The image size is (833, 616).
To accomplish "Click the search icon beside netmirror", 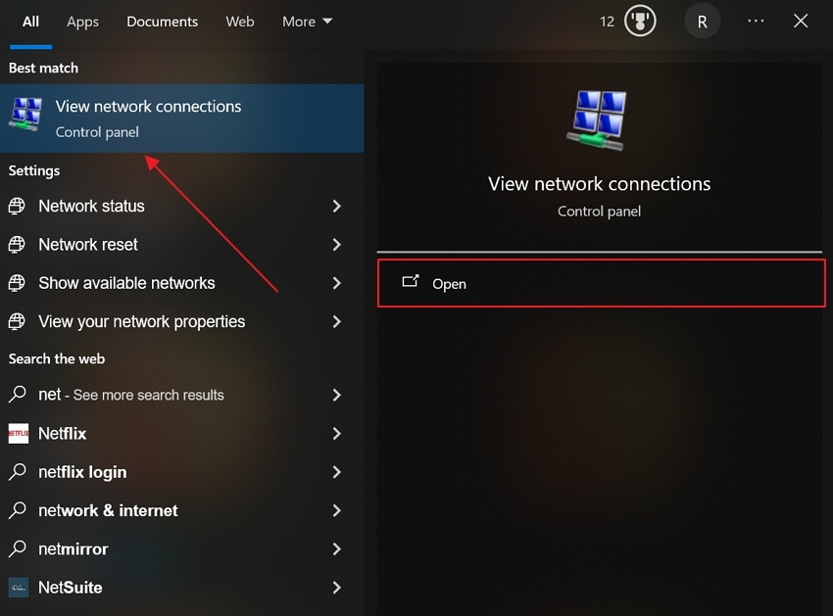I will pyautogui.click(x=17, y=548).
